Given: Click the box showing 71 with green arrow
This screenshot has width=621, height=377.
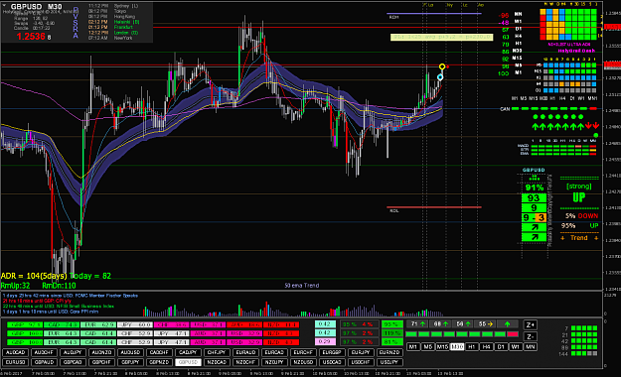Looking at the screenshot, I should point(417,324).
